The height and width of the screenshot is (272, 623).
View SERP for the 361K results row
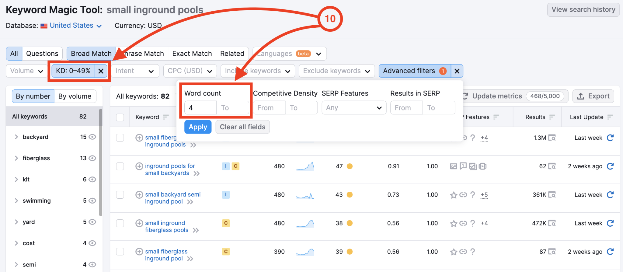(552, 195)
